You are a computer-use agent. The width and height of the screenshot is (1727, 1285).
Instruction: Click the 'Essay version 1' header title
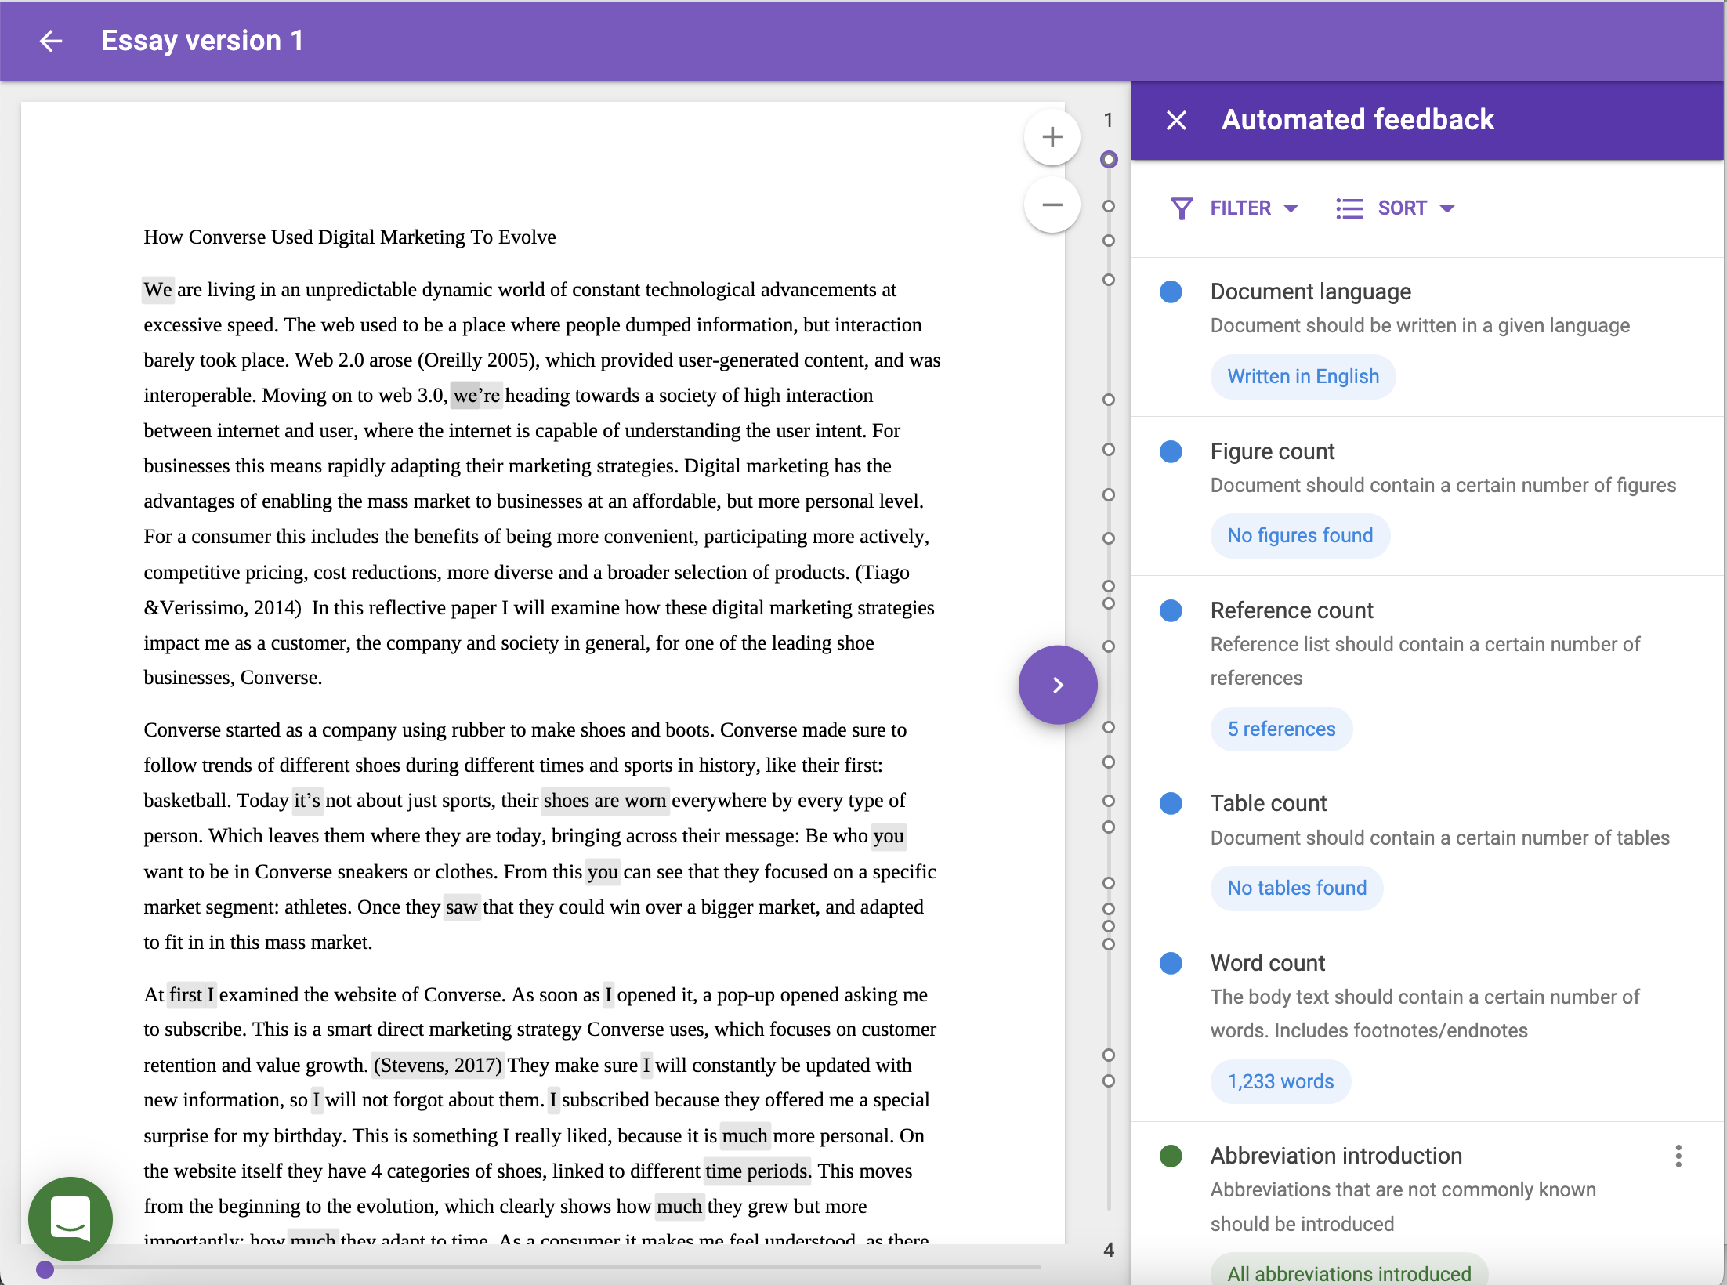[202, 41]
